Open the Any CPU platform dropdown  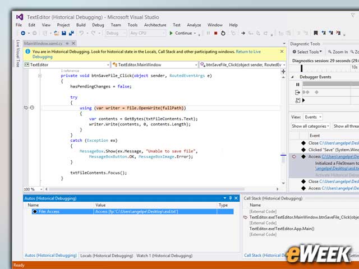pyautogui.click(x=148, y=33)
